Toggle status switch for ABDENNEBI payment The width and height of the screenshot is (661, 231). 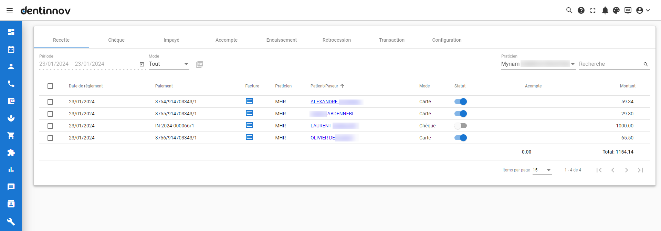[x=461, y=114]
